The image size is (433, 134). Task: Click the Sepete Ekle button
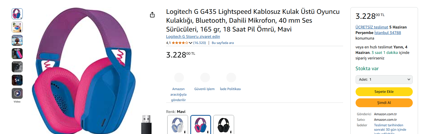pos(384,92)
